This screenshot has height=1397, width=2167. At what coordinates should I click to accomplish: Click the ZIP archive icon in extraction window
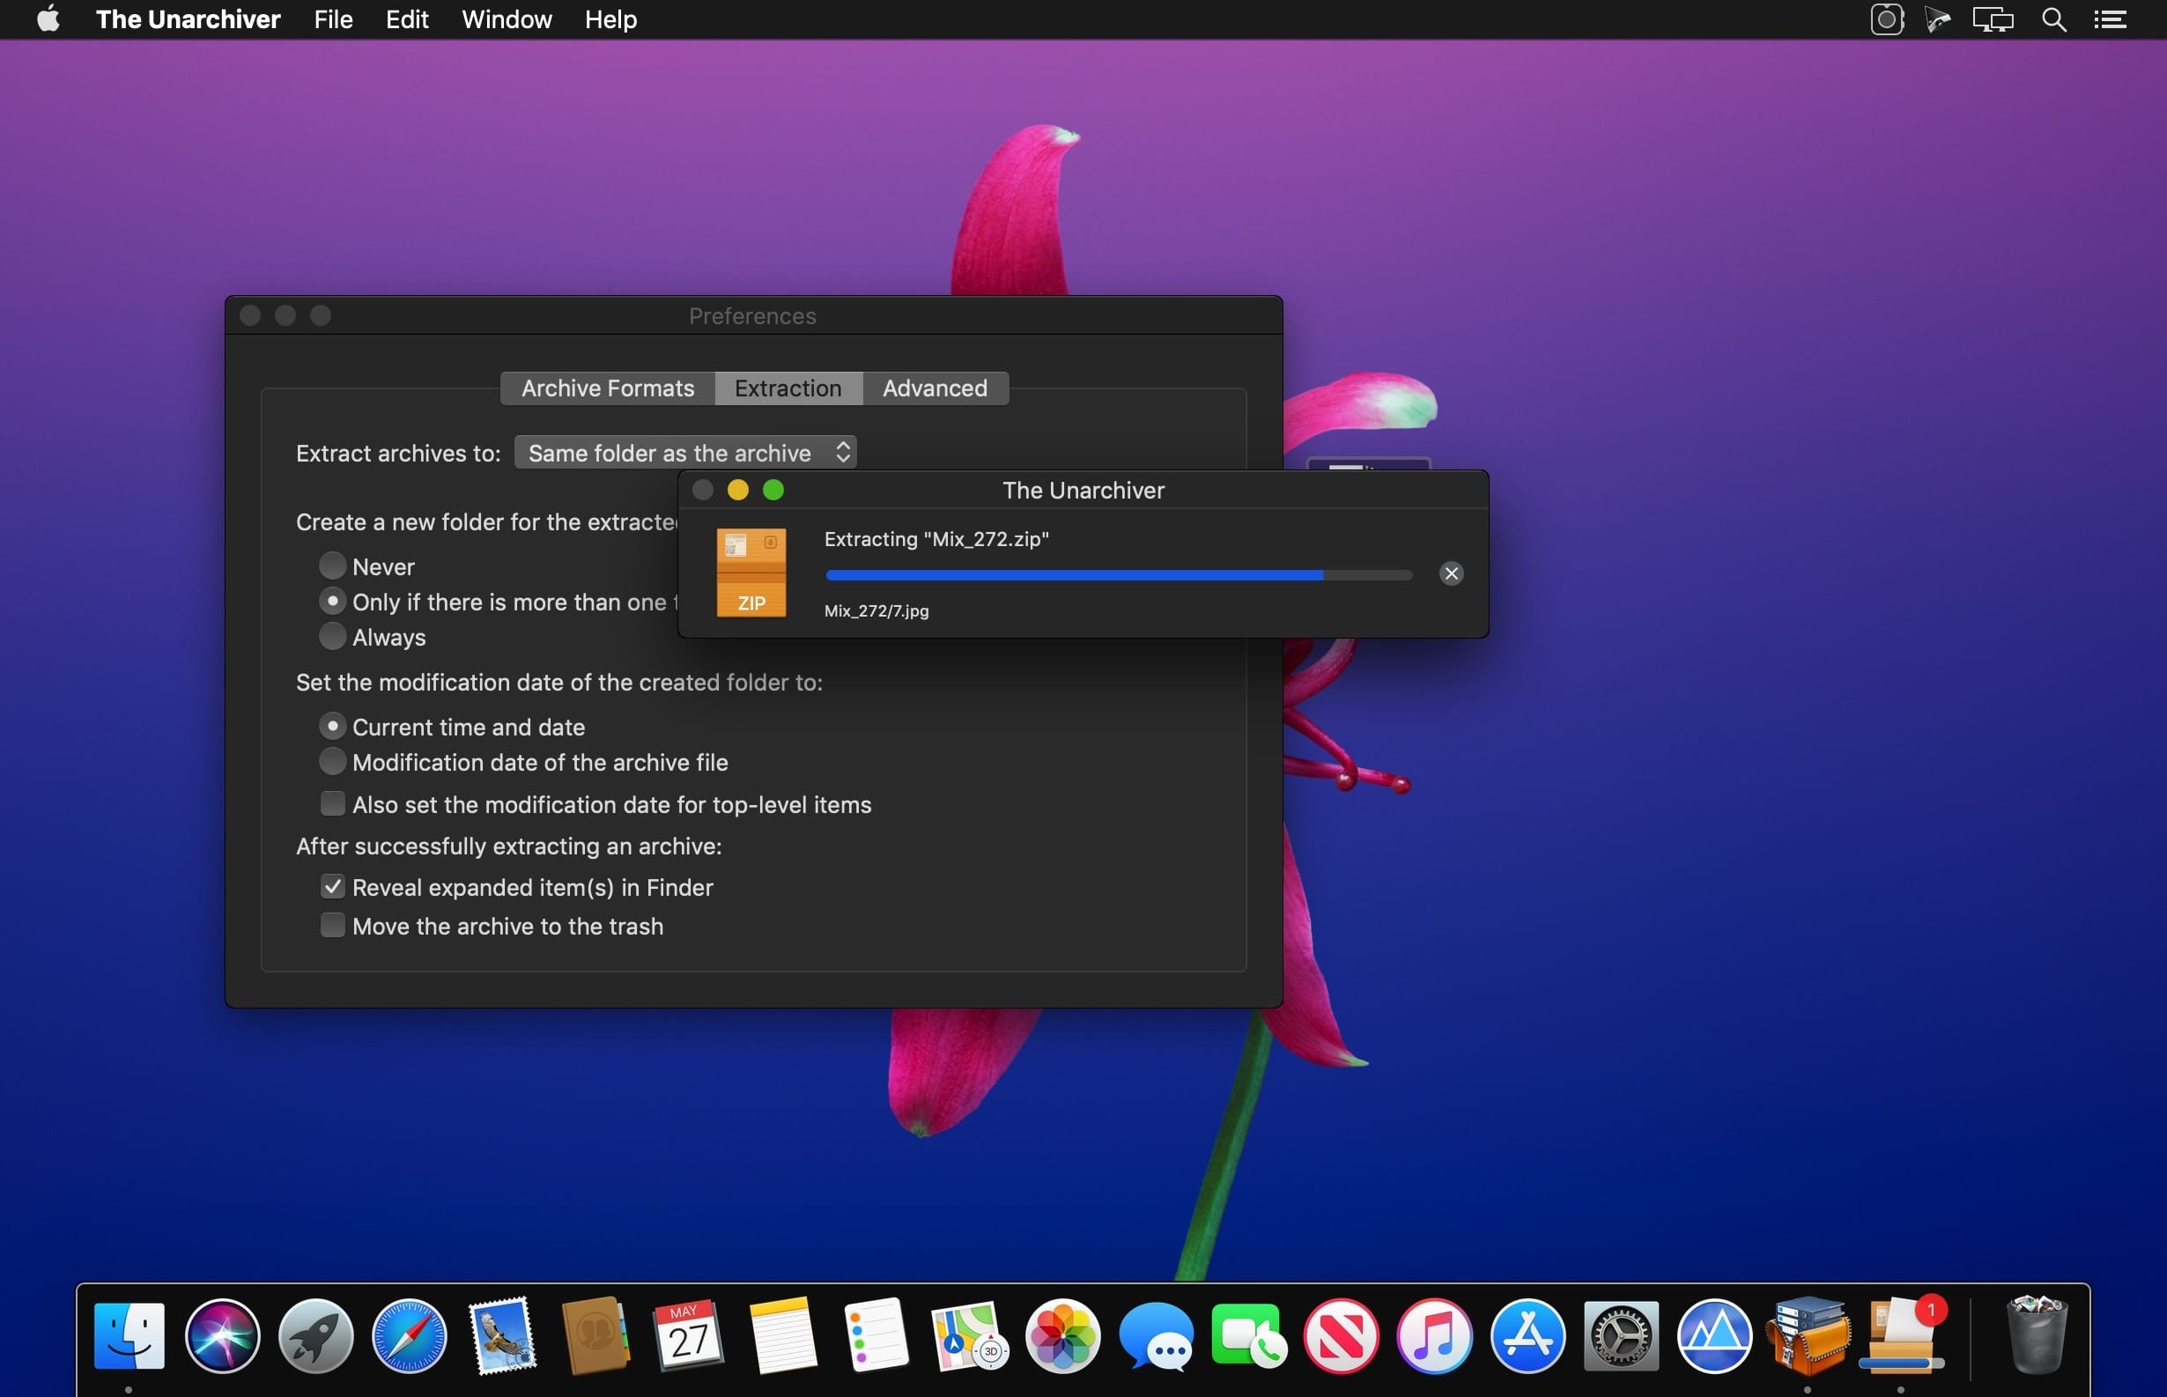point(751,573)
